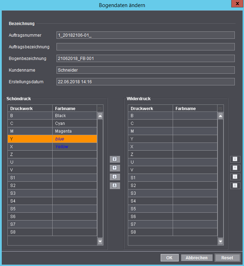
Task: Select Druckwerk V in Schöndruck
Action: tap(30, 170)
